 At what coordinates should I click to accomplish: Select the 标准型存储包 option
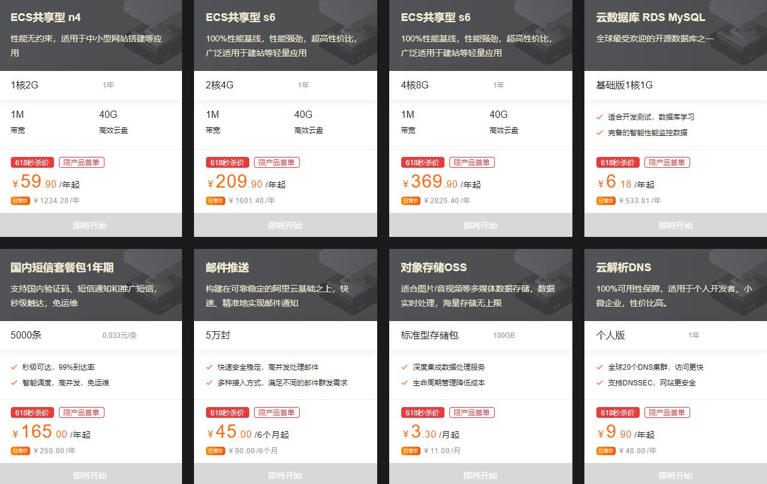pyautogui.click(x=429, y=335)
